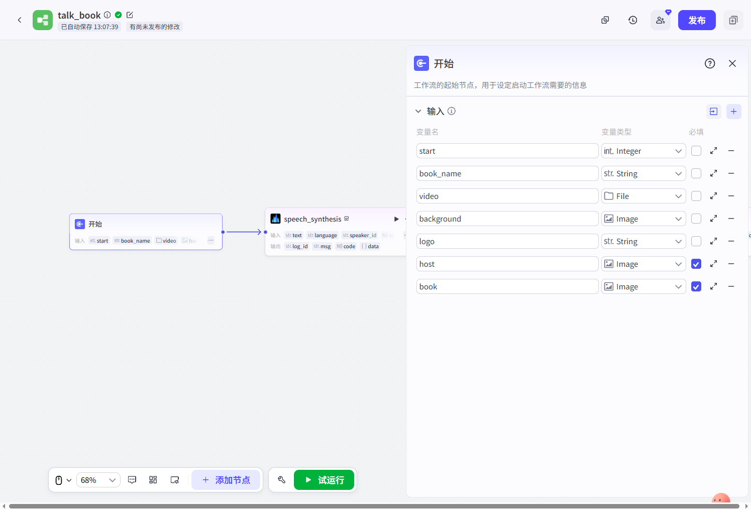Open the 68% zoom level dropdown
The height and width of the screenshot is (510, 751).
pyautogui.click(x=98, y=480)
